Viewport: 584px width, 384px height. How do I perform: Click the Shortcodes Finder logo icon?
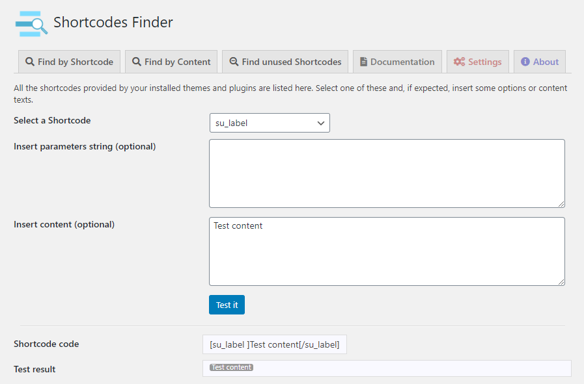[x=32, y=24]
